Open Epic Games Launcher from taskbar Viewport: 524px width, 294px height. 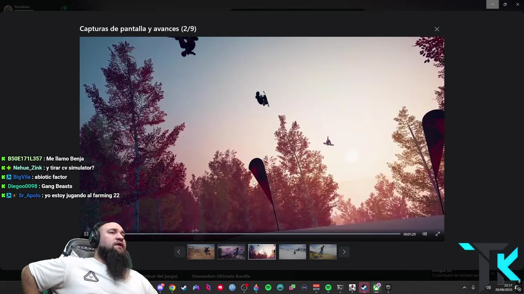pos(388,287)
